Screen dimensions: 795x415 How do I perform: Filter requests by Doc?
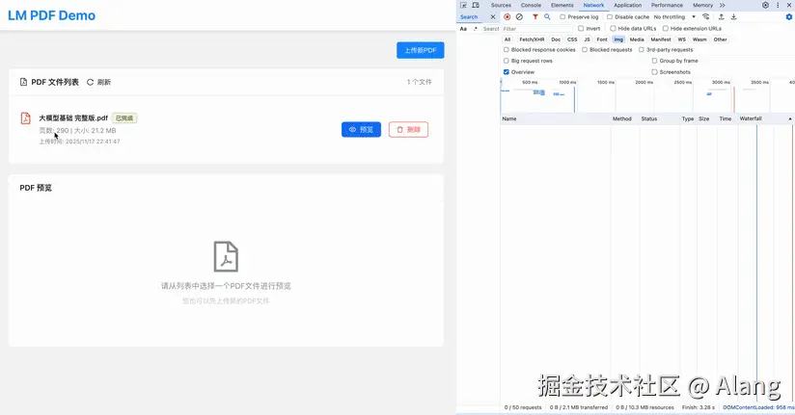pos(556,39)
